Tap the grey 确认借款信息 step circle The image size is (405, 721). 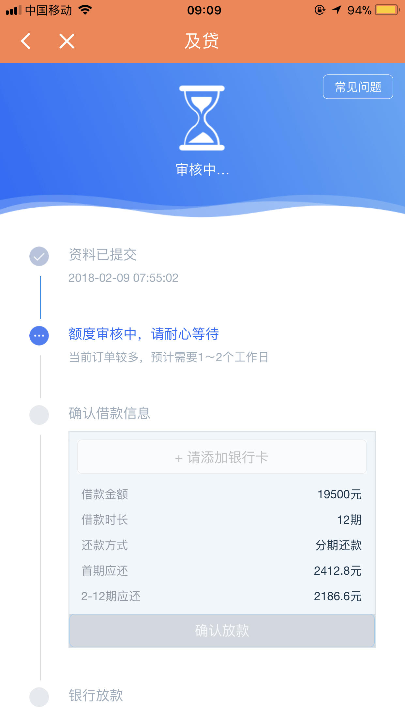(x=39, y=415)
